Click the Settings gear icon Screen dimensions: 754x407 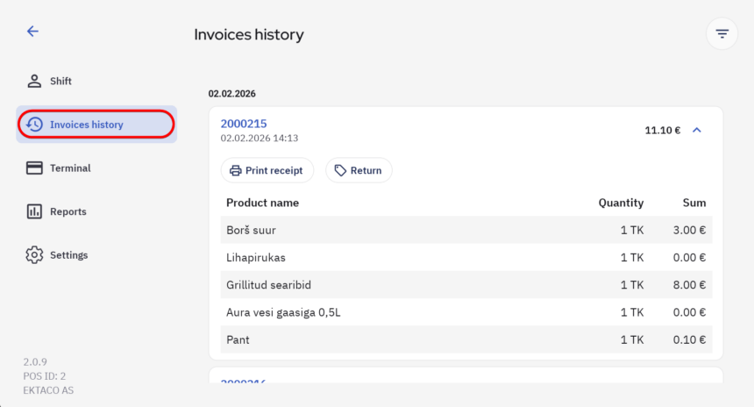pos(34,255)
